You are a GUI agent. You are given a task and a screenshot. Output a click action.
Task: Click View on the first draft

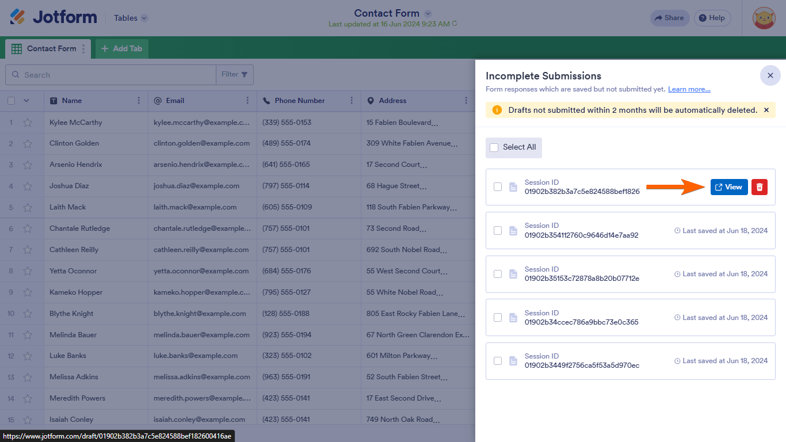click(x=728, y=186)
